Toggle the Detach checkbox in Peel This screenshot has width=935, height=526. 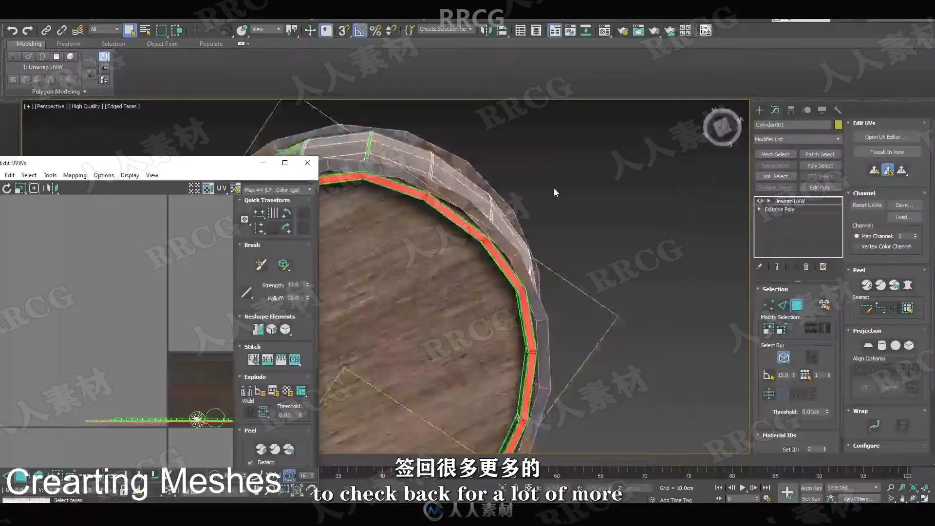click(250, 462)
